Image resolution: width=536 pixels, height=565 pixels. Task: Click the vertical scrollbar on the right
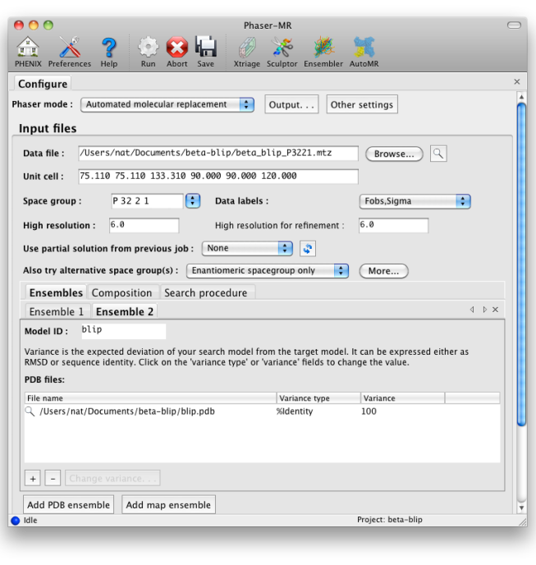520,263
